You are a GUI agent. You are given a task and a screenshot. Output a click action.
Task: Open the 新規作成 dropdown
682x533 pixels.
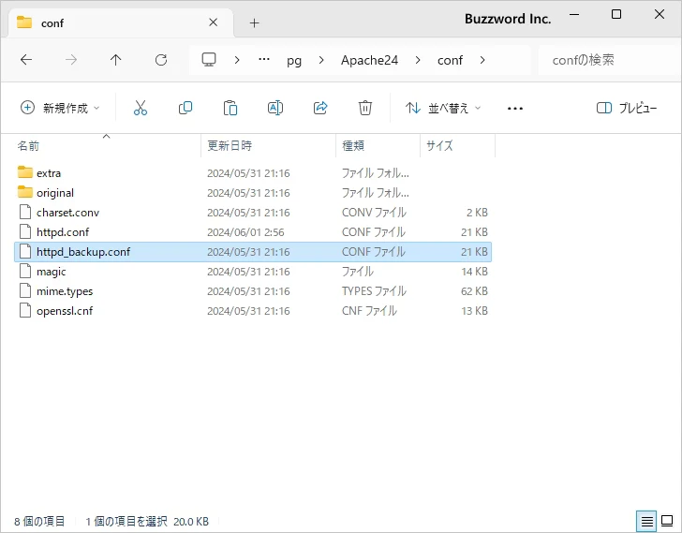pos(60,108)
